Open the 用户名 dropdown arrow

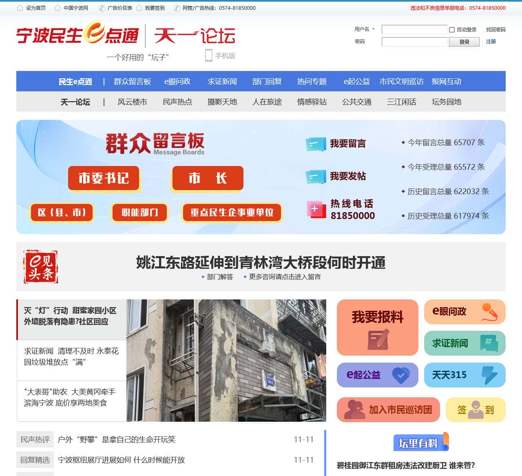373,29
